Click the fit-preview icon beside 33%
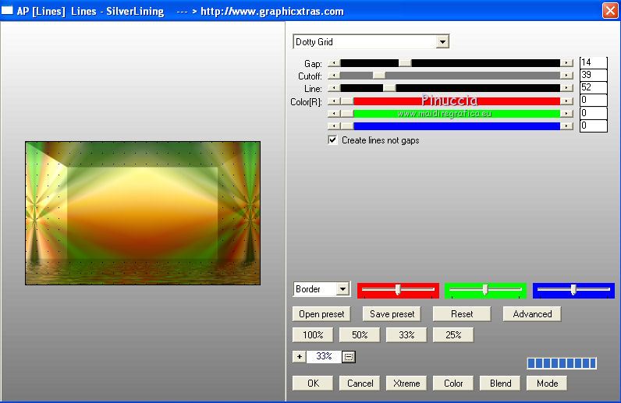Image resolution: width=621 pixels, height=403 pixels. [x=349, y=357]
